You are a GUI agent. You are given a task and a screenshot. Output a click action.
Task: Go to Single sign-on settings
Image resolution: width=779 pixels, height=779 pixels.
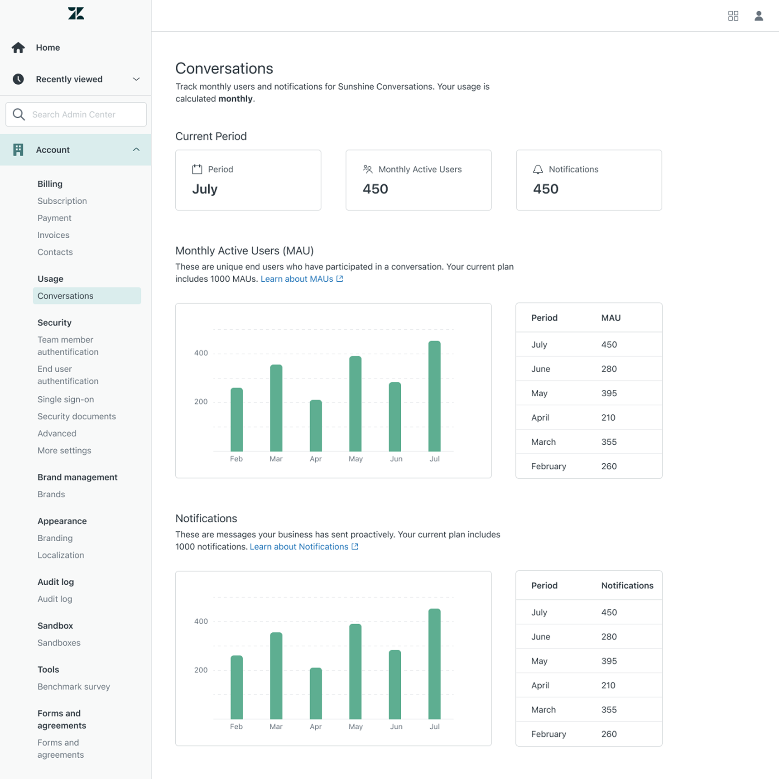[x=66, y=399]
